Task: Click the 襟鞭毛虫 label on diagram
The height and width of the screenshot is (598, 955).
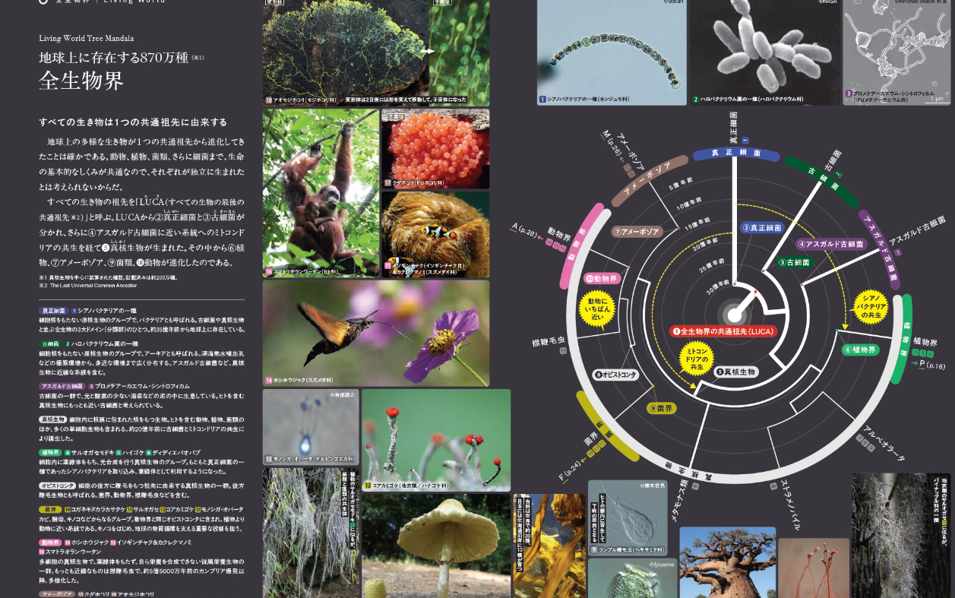Action: (548, 343)
